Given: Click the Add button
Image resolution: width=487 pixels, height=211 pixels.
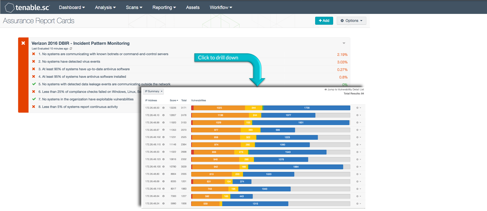Looking at the screenshot, I should click(x=324, y=21).
